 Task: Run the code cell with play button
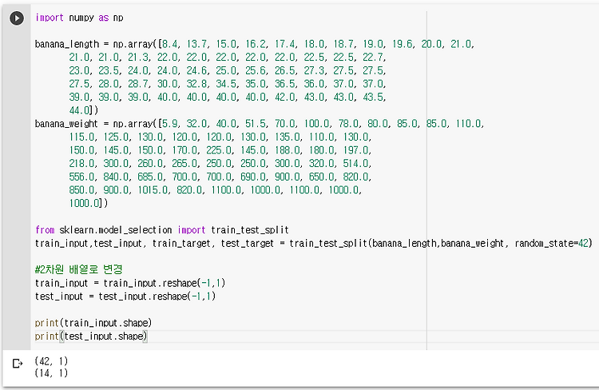click(x=17, y=18)
